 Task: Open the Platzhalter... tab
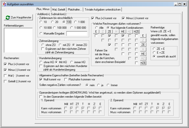[74, 10]
